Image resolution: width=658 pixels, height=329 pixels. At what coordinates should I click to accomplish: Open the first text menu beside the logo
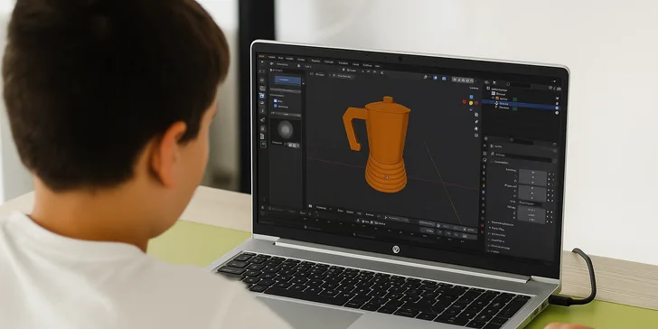pos(271,57)
